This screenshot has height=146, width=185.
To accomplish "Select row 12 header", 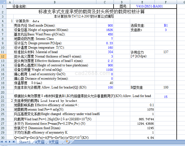I will coord(2,56).
